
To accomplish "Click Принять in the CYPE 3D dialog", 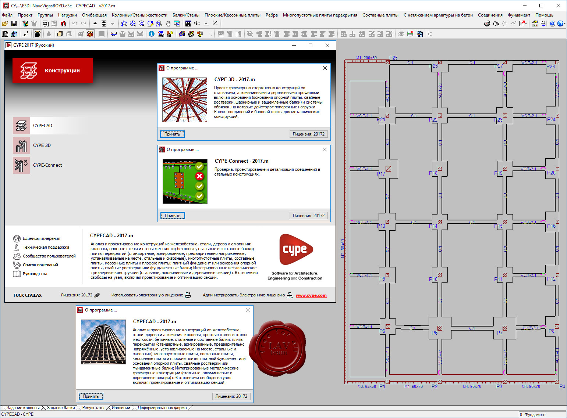I will (x=172, y=134).
